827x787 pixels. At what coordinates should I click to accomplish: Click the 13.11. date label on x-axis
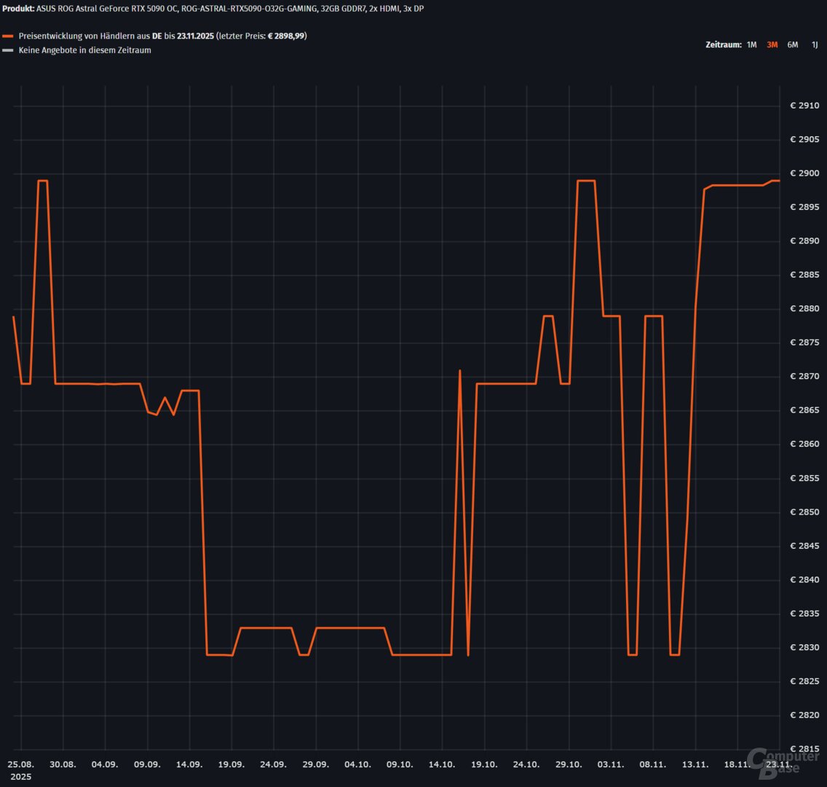(695, 764)
